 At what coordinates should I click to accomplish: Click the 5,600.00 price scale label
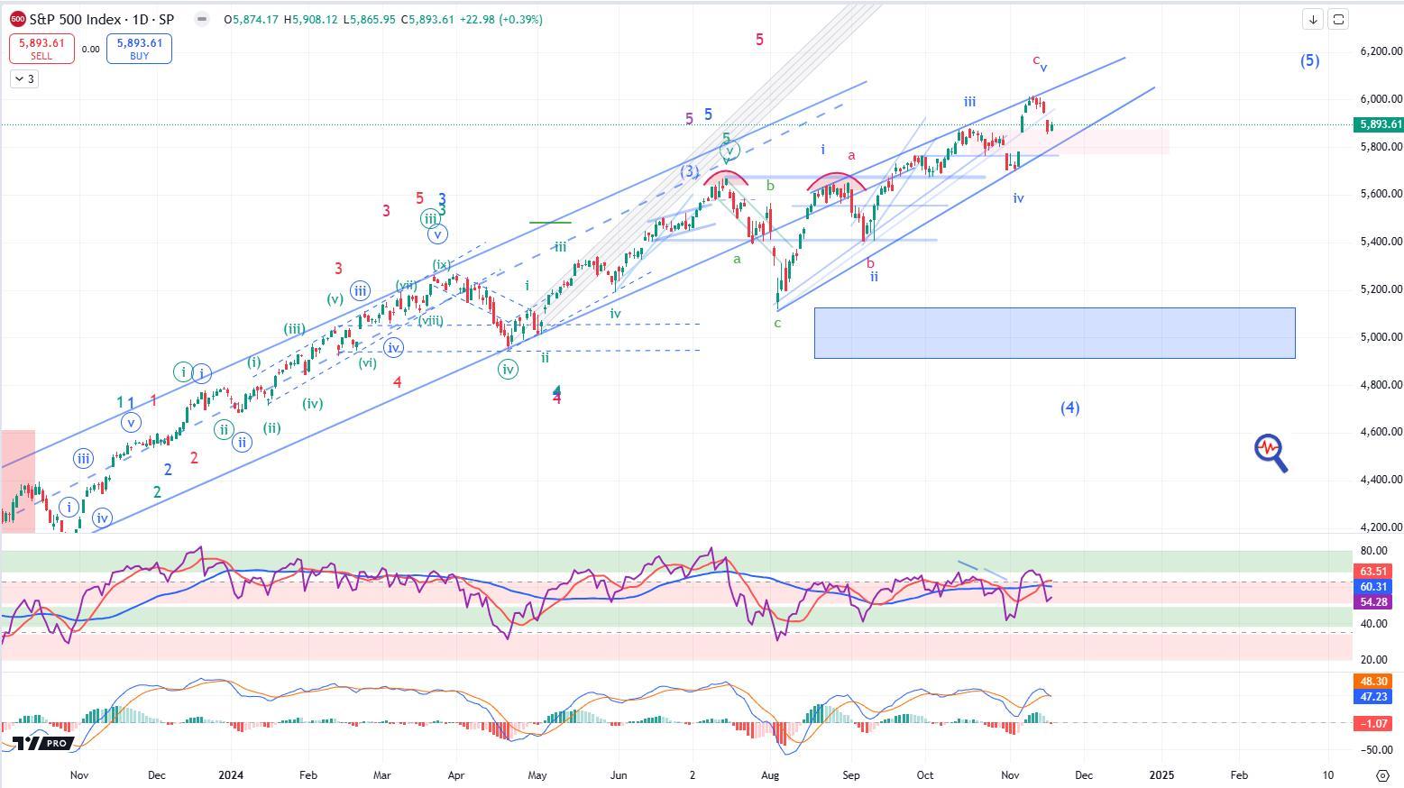pos(1381,194)
